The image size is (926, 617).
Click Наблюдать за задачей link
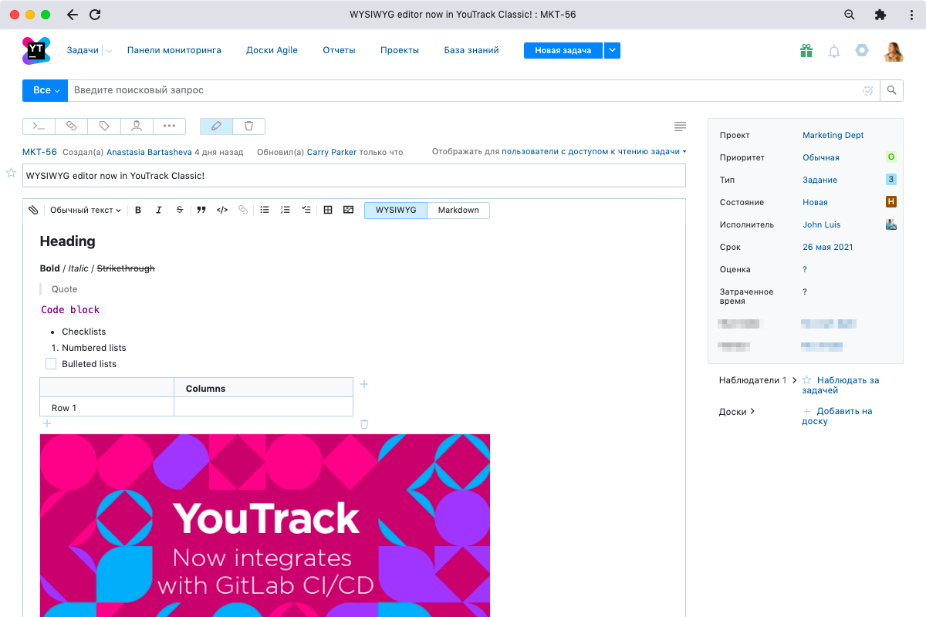(x=840, y=385)
